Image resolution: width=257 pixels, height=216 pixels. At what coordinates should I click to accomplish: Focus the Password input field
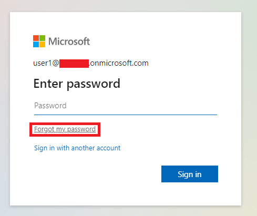tap(126, 106)
